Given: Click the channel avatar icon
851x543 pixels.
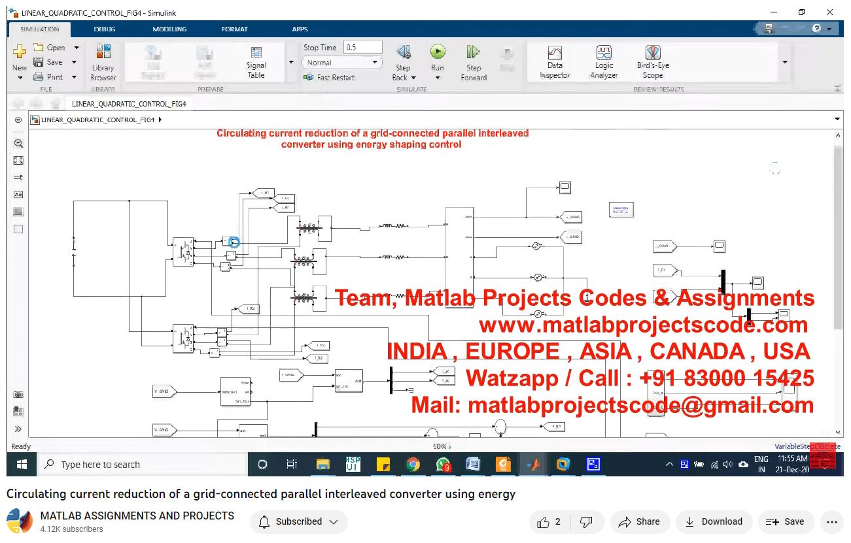Looking at the screenshot, I should coord(20,521).
